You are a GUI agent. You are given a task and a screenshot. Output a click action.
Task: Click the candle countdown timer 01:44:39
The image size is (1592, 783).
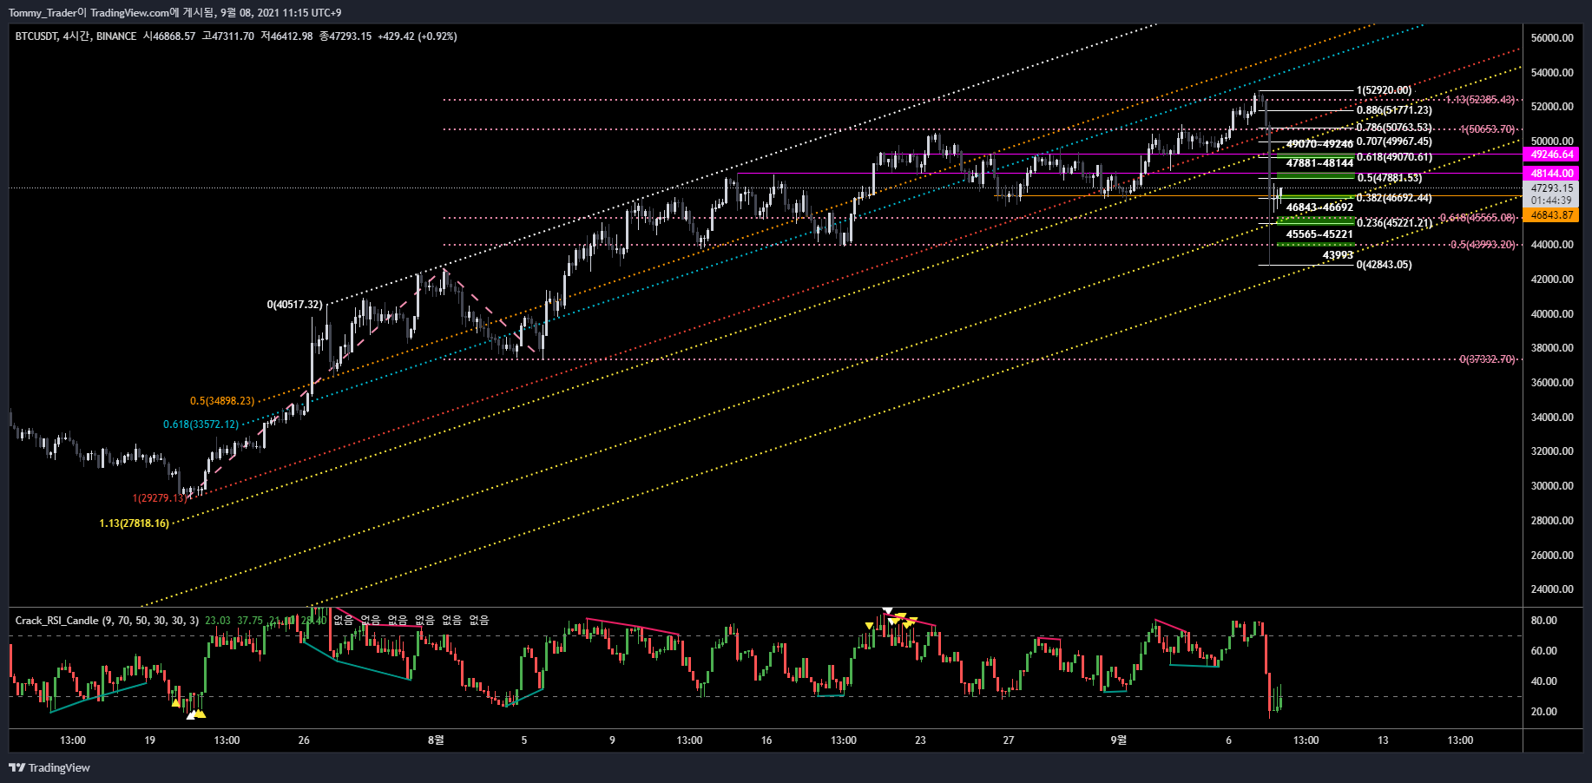point(1551,201)
